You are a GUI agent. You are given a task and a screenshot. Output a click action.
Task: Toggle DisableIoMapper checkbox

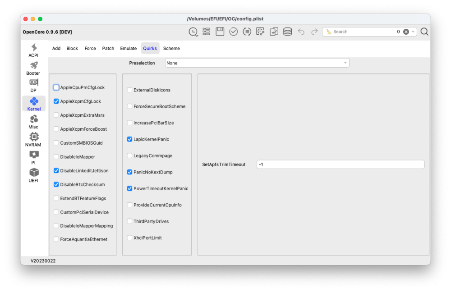pyautogui.click(x=56, y=157)
